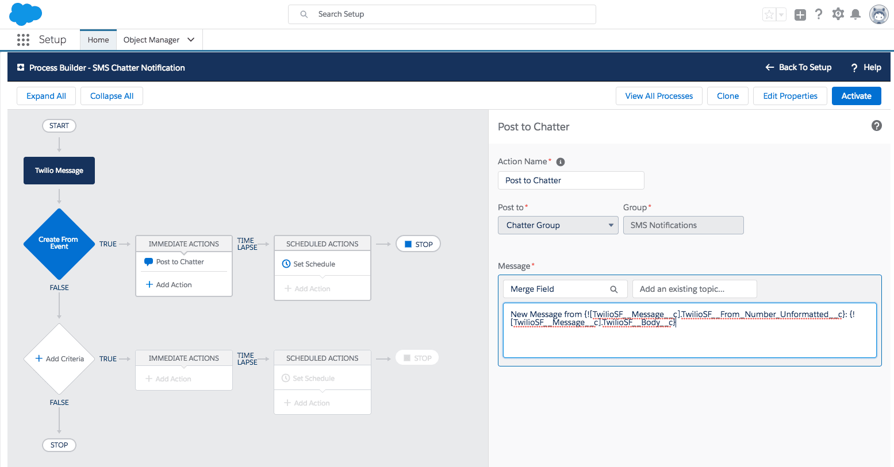The width and height of the screenshot is (894, 467).
Task: Open the Object Manager dropdown chevron
Action: click(190, 40)
